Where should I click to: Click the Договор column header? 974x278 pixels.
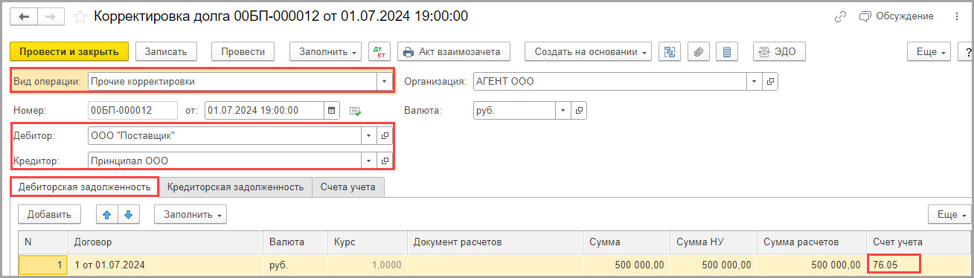click(165, 242)
